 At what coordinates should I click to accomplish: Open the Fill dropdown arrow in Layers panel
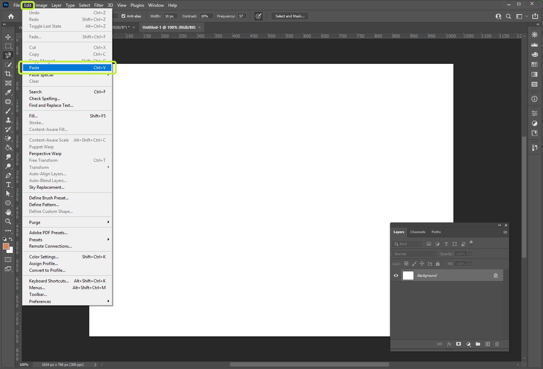470,264
